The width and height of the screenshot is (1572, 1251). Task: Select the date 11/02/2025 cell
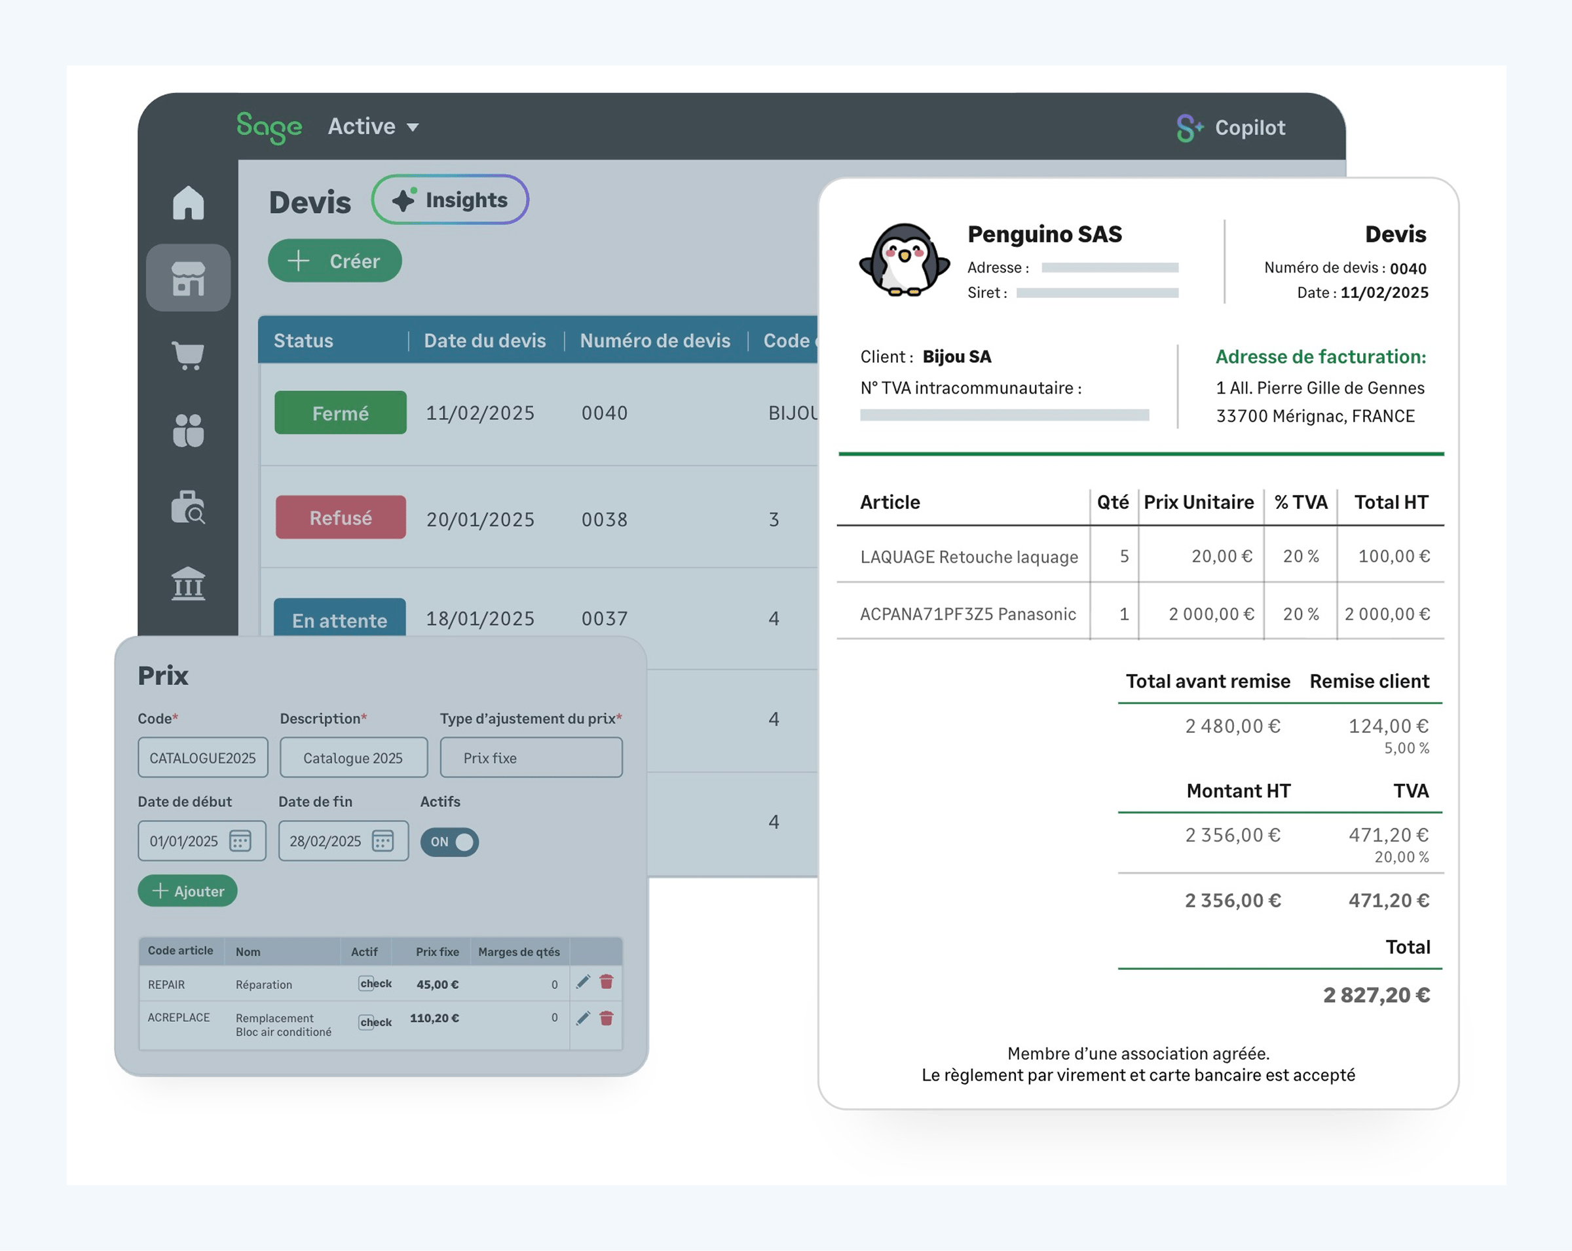pos(481,413)
